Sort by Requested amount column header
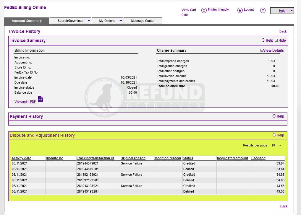 pos(232,158)
